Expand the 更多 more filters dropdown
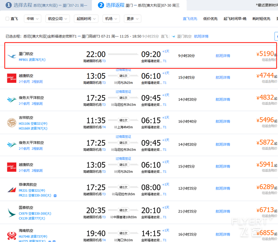This screenshot has width=278, height=242. [132, 19]
